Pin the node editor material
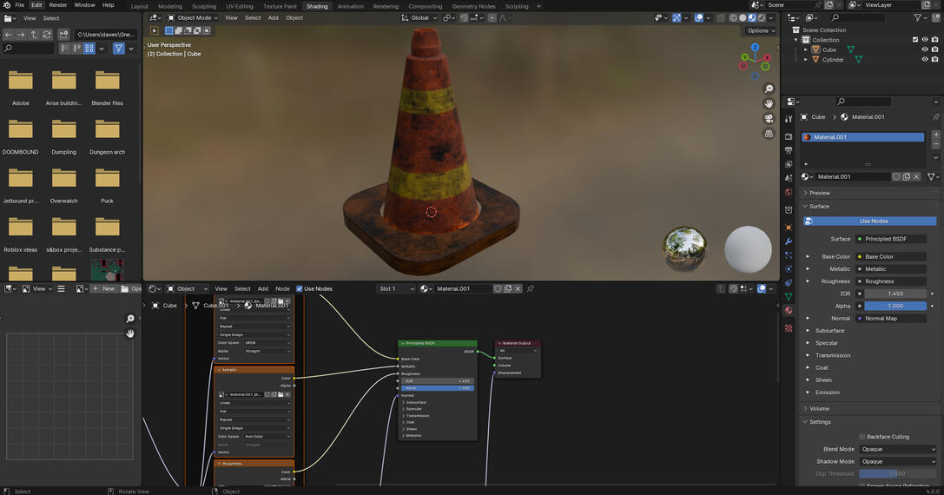Screen dimensions: 944x495 pyautogui.click(x=531, y=289)
